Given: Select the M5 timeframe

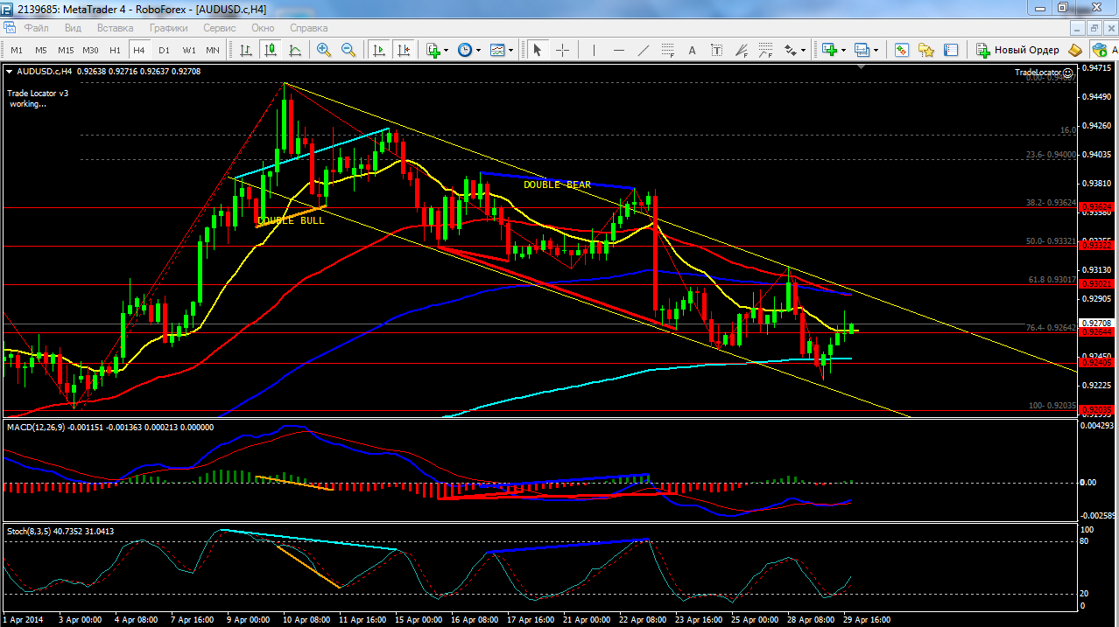Looking at the screenshot, I should (x=40, y=50).
